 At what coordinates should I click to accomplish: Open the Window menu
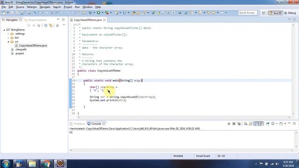click(x=87, y=7)
